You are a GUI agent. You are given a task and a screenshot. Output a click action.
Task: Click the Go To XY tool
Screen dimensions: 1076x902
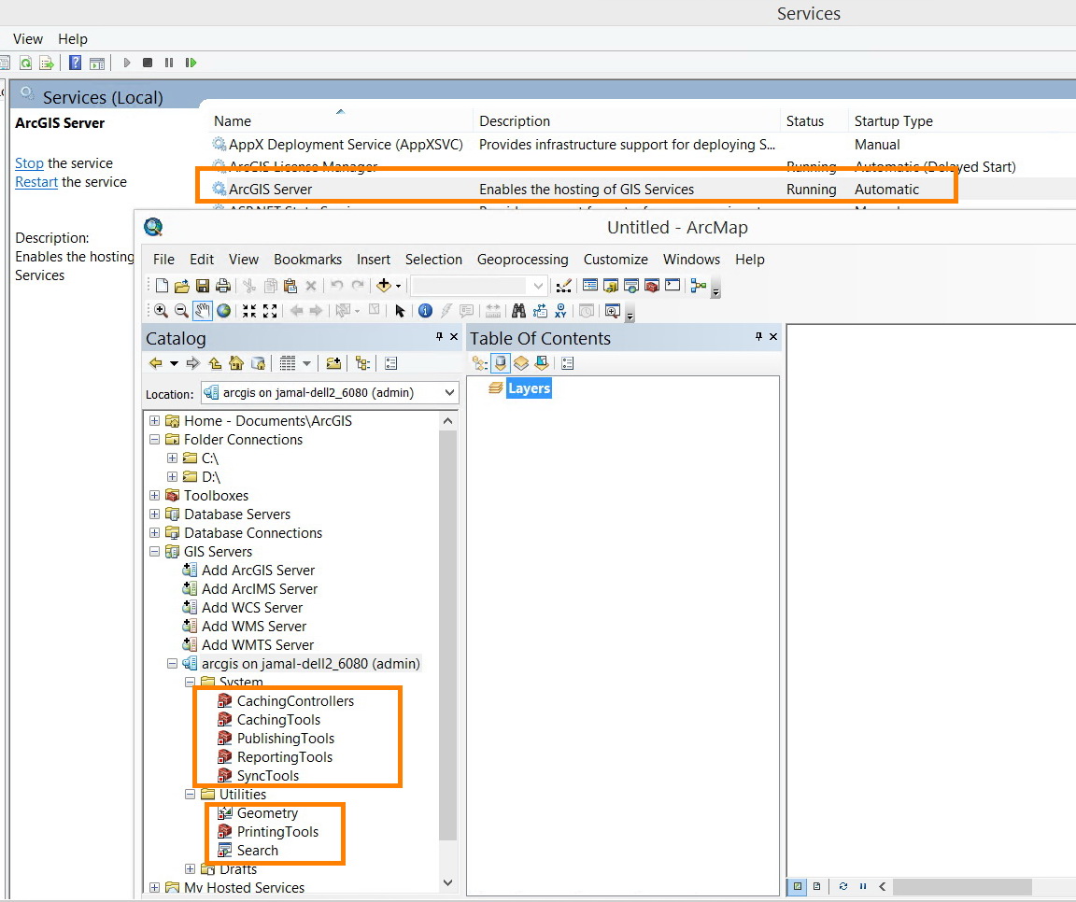(560, 311)
